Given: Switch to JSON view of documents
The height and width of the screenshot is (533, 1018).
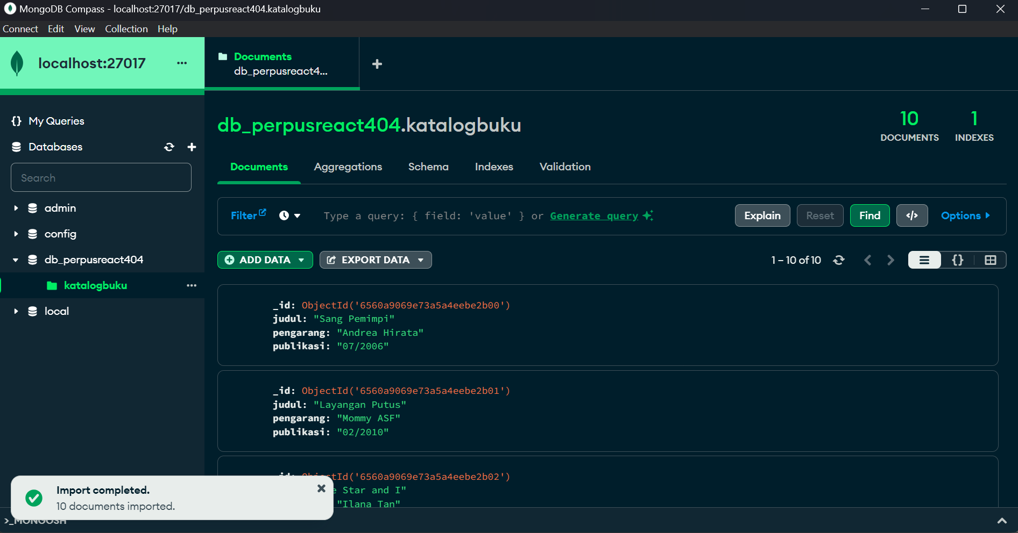Looking at the screenshot, I should (958, 260).
